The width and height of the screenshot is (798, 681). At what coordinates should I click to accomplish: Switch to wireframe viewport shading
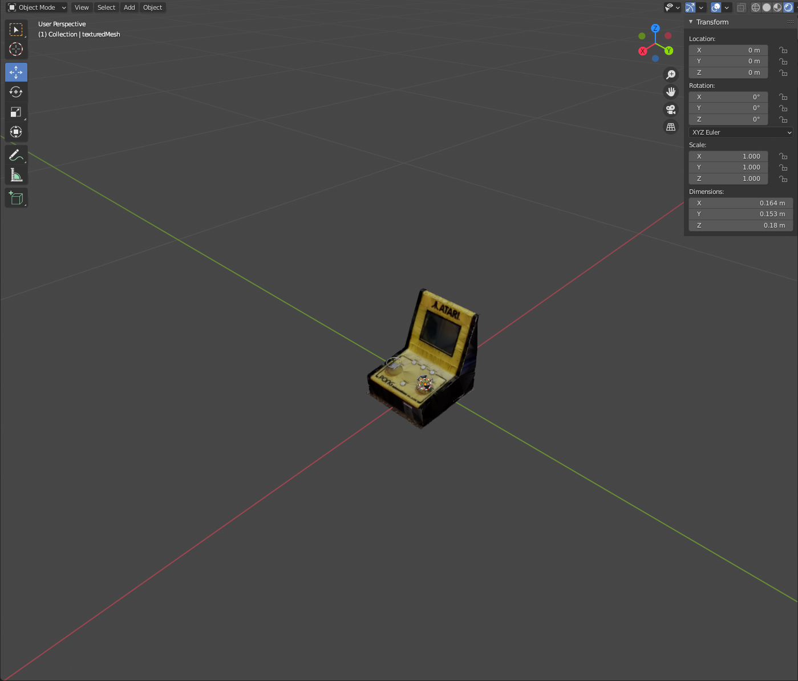click(756, 7)
